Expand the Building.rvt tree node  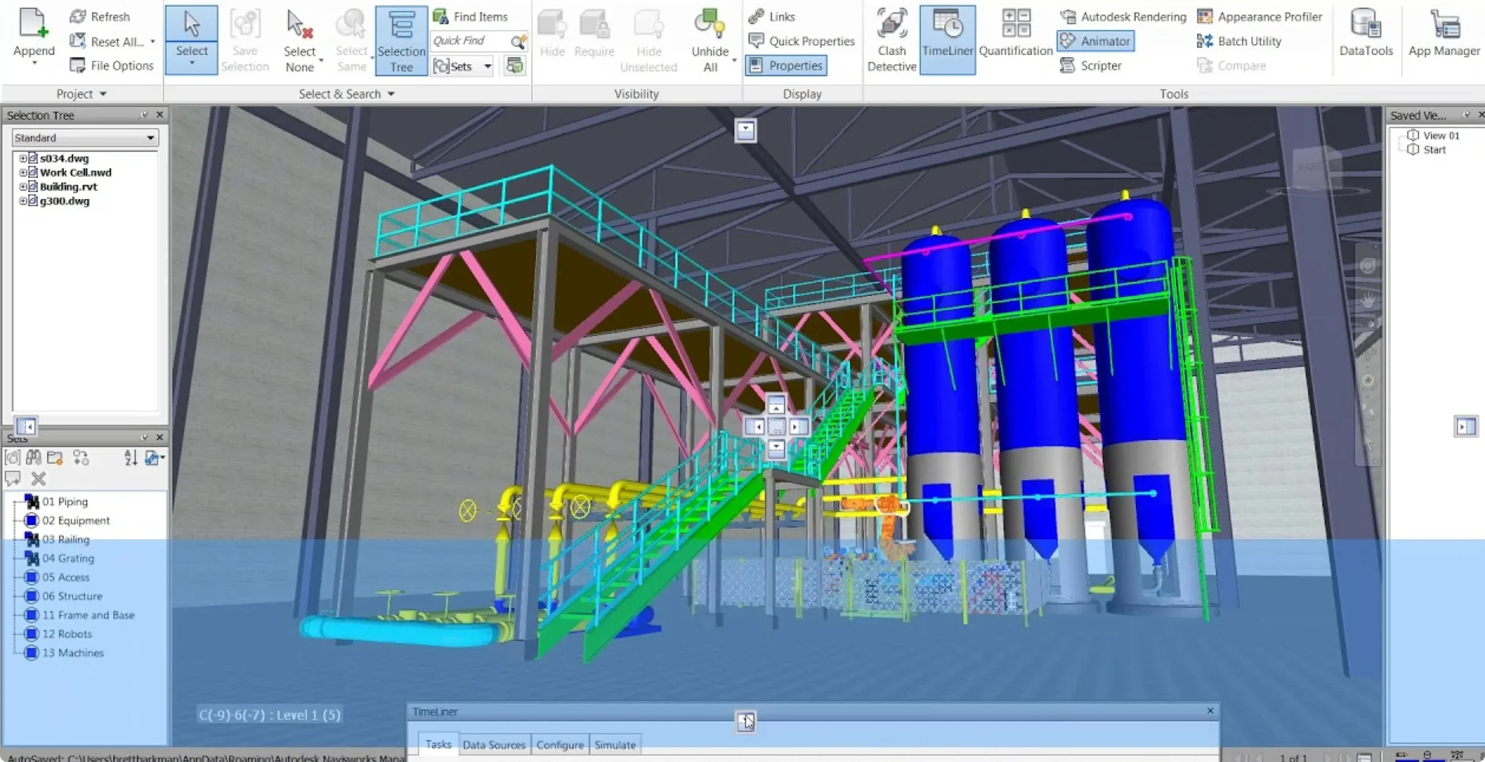click(x=23, y=187)
